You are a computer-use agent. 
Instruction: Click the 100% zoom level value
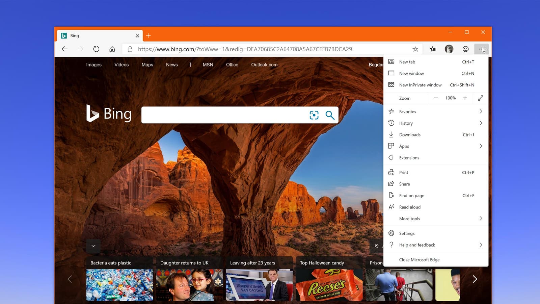click(x=451, y=98)
